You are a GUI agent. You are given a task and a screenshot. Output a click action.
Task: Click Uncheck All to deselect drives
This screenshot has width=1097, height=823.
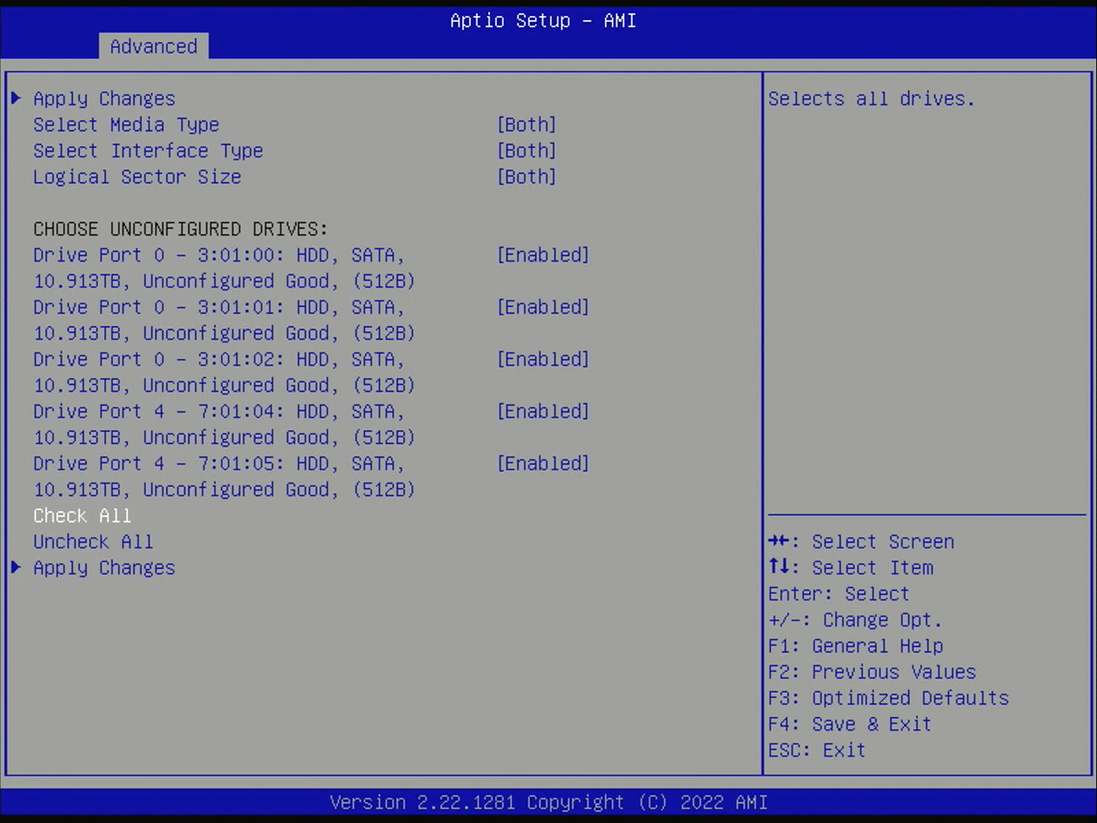click(x=94, y=542)
